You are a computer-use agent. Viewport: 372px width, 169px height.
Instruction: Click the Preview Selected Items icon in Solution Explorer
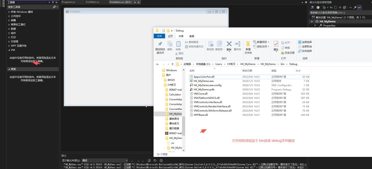359,7
